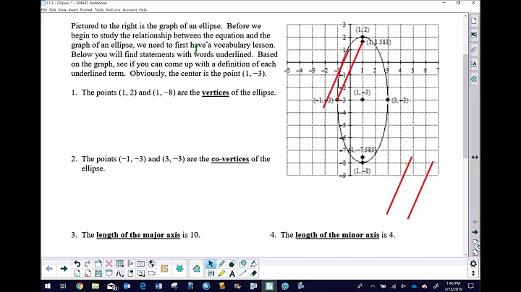Viewport: 521px width, 292px height.
Task: Open the Tools menu
Action: click(99, 10)
